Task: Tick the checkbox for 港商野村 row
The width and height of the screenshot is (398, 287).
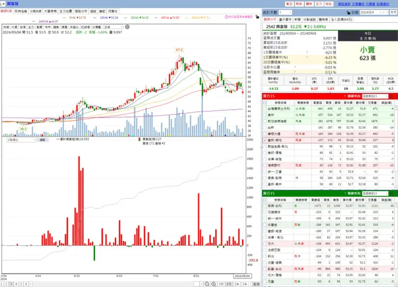Action: pyautogui.click(x=265, y=166)
